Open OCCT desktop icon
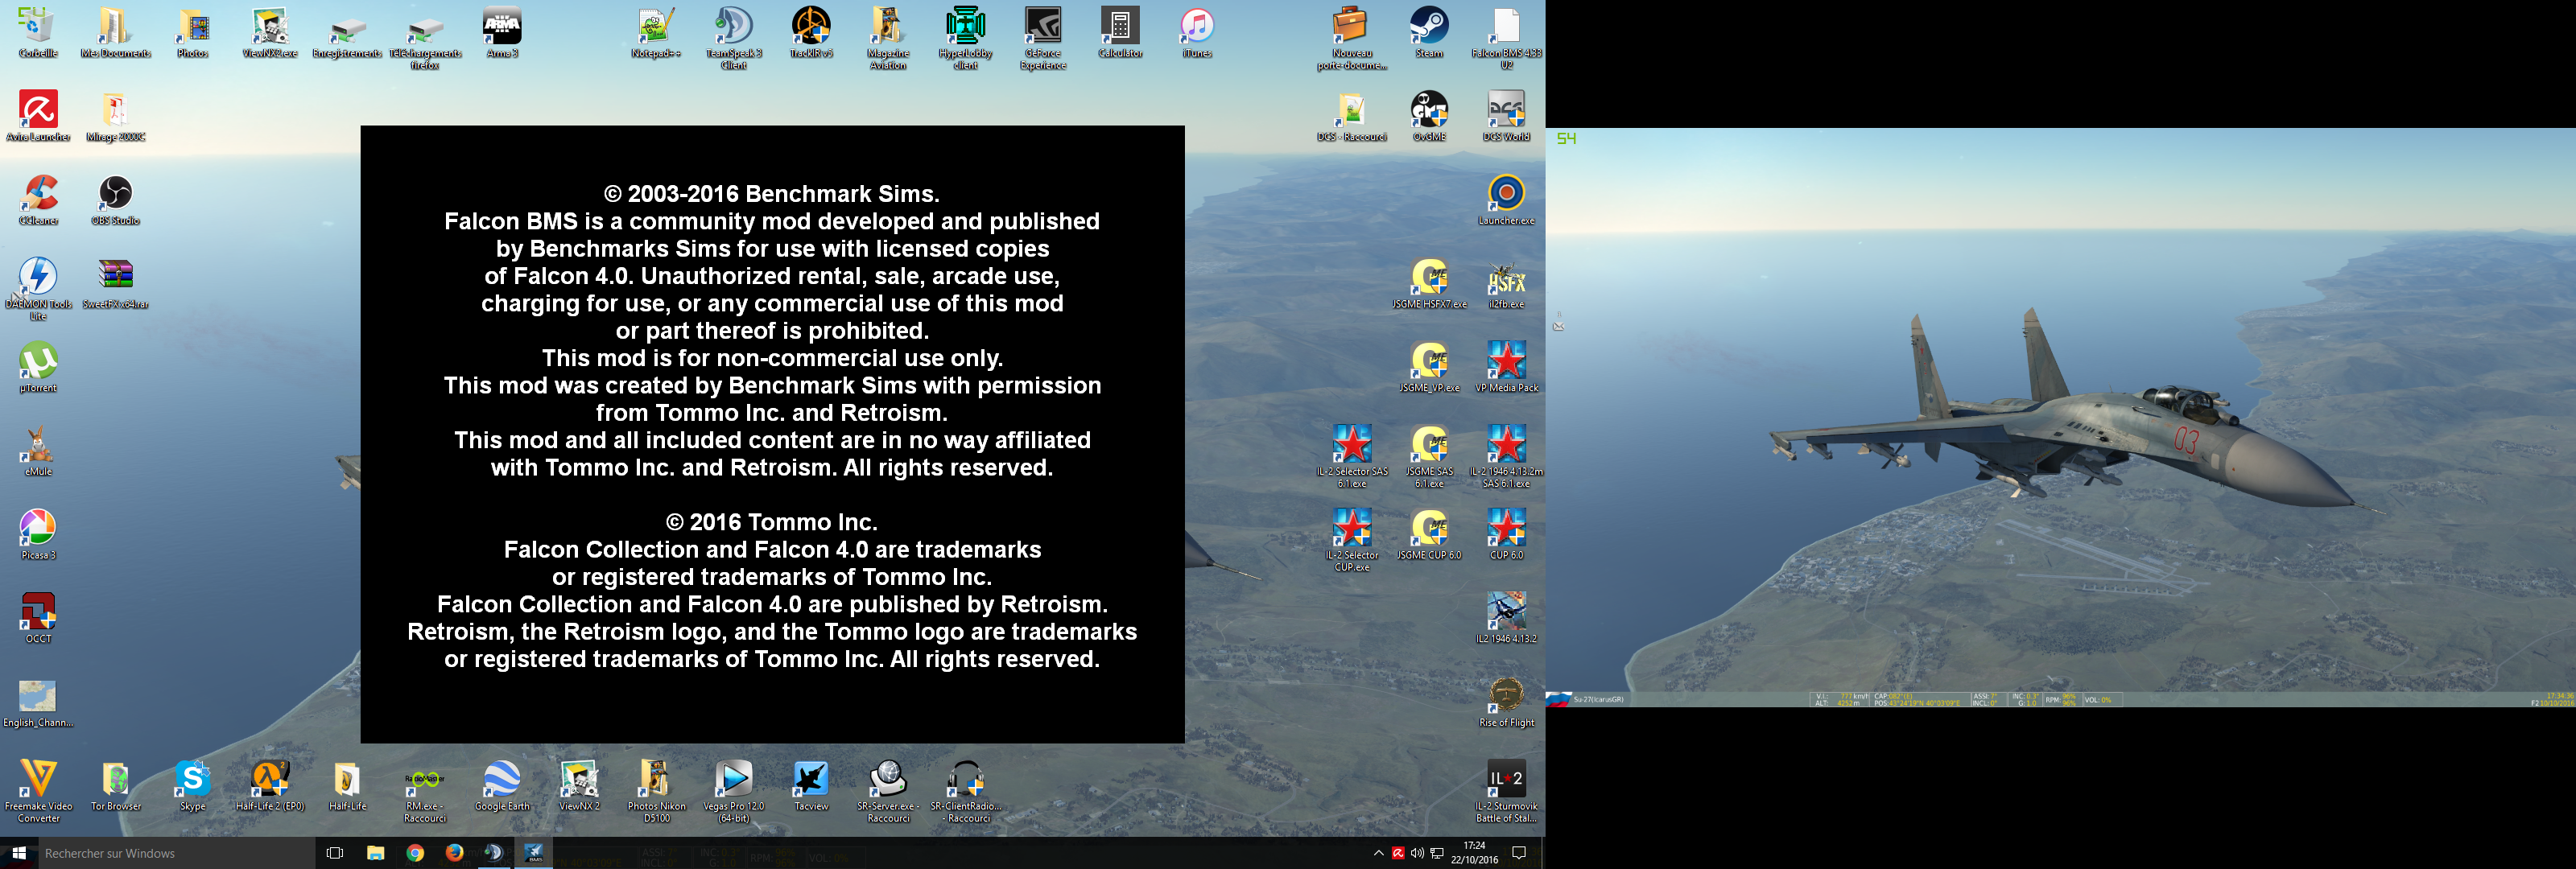This screenshot has height=869, width=2576. point(38,618)
